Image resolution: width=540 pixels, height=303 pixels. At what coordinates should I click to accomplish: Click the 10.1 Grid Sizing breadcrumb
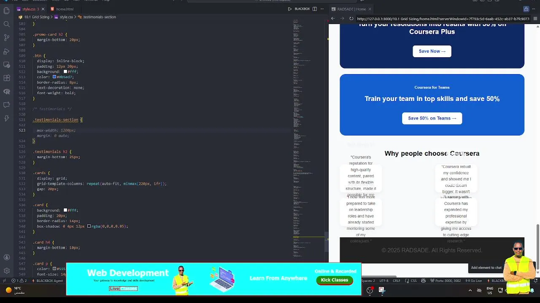[x=37, y=17]
